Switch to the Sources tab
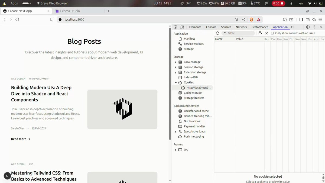Screen dimensions: 325x183 (226, 27)
